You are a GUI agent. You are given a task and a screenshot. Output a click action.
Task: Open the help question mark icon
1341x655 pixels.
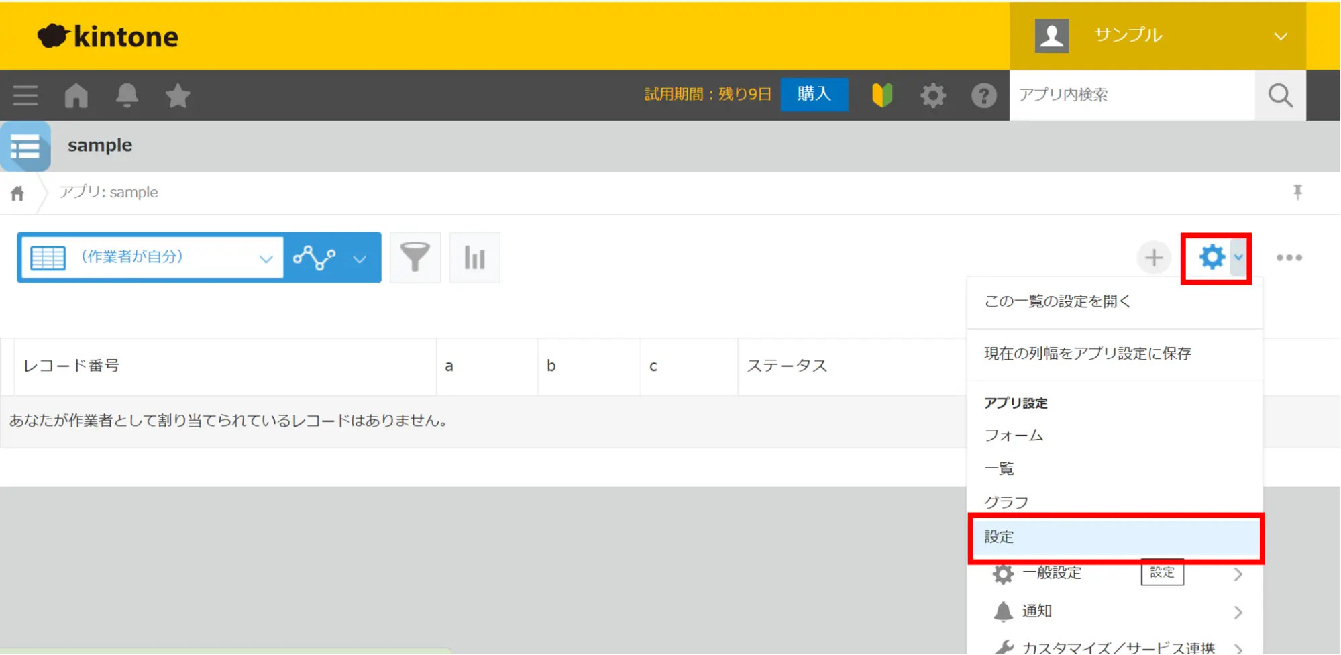tap(983, 95)
